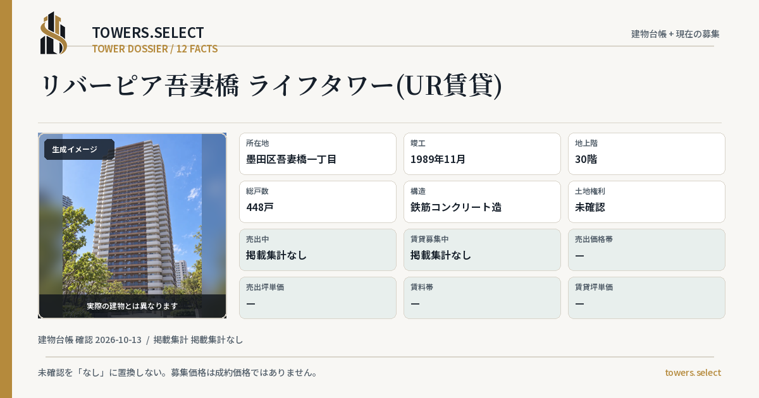The width and height of the screenshot is (759, 398).
Task: Click the 建物台帳 確認 2026-10-13 status line
Action: click(x=140, y=340)
